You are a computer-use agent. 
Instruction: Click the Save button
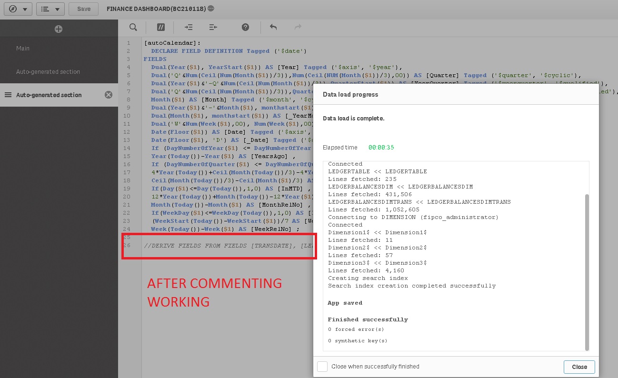[x=84, y=9]
